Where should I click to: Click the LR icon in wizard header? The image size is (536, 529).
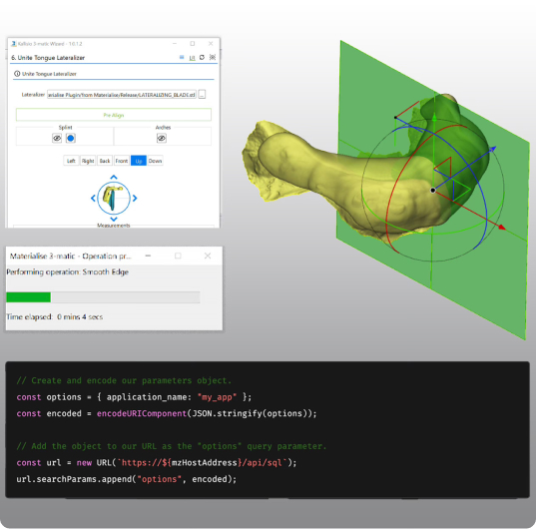point(192,58)
